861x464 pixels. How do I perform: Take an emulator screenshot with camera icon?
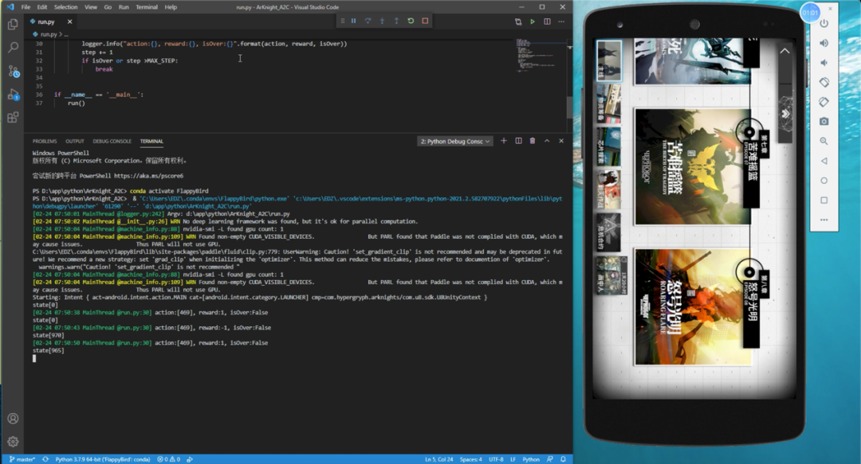pyautogui.click(x=824, y=121)
